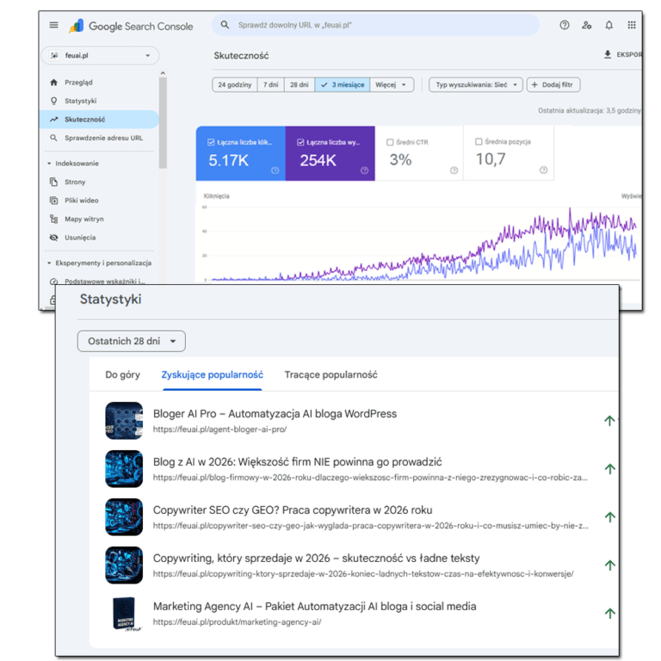Open the produkt/marketing-agency-ai URL link
The height and width of the screenshot is (661, 661).
[x=237, y=621]
